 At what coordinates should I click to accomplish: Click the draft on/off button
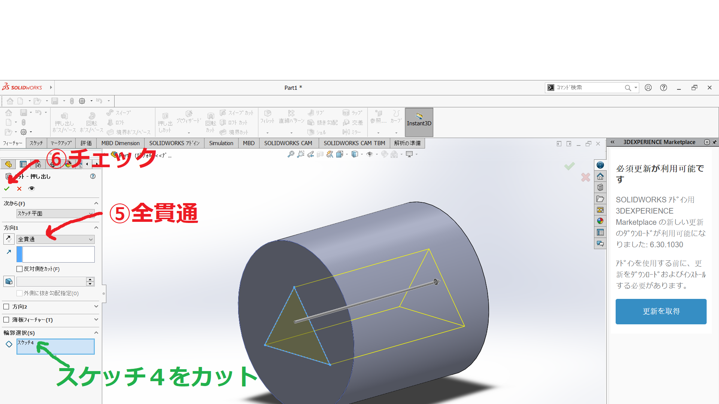click(x=9, y=281)
